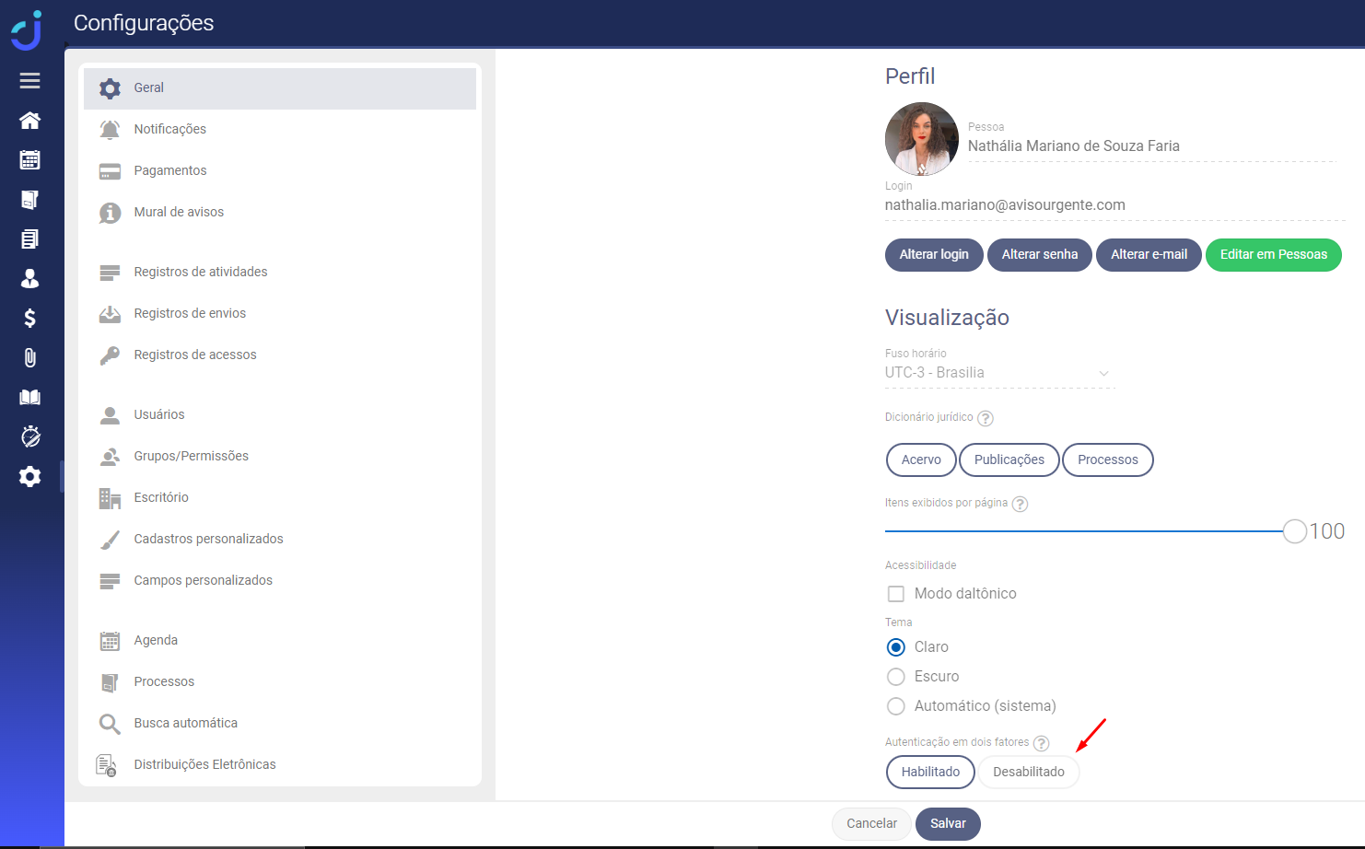Click the dollar sign financial icon

[x=29, y=319]
